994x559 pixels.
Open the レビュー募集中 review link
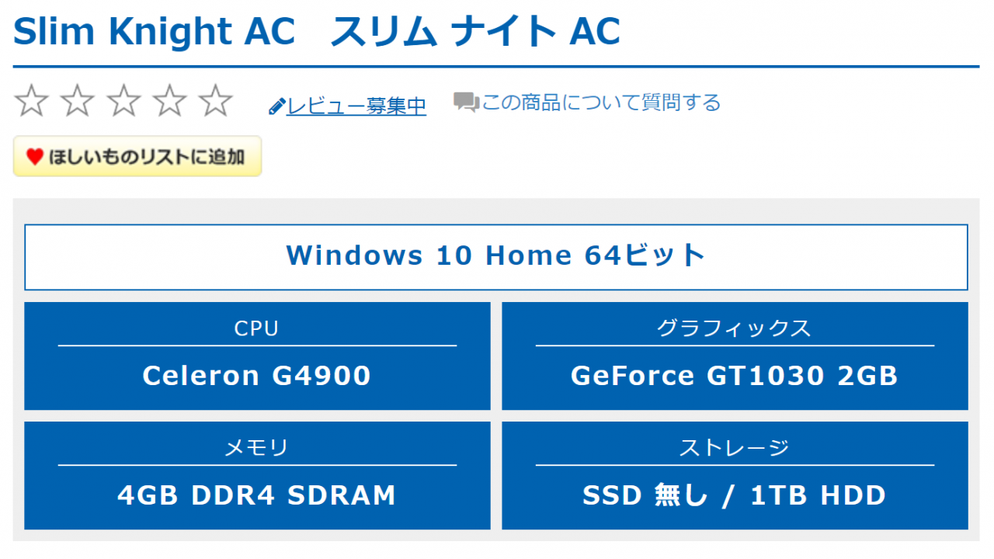[x=356, y=106]
